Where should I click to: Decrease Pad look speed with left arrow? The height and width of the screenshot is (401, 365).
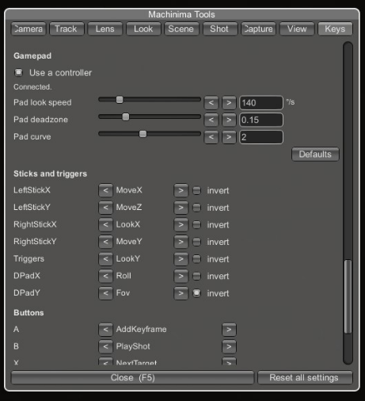click(x=211, y=103)
